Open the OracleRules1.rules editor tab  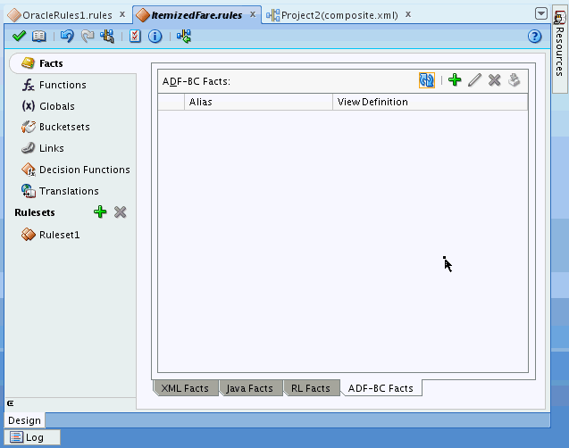67,15
